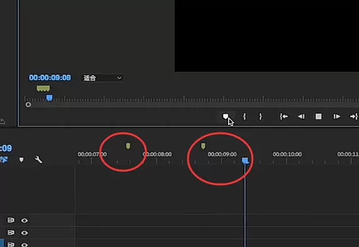Step back one frame
Screen dimensions: 359x247
301,116
